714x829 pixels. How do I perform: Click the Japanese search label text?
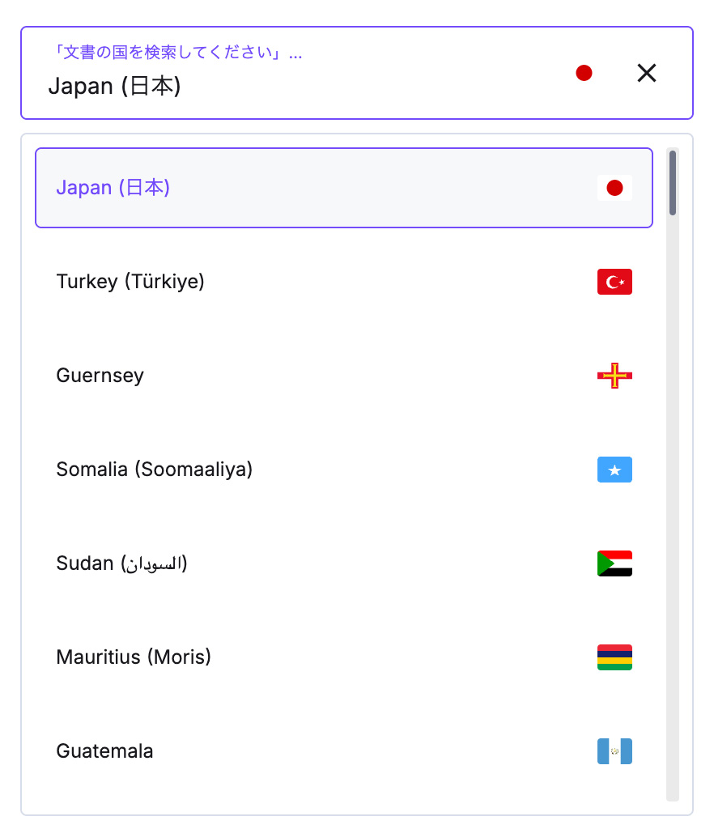176,53
